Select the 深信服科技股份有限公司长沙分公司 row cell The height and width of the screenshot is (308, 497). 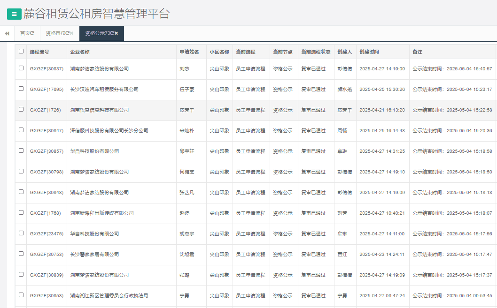click(109, 130)
